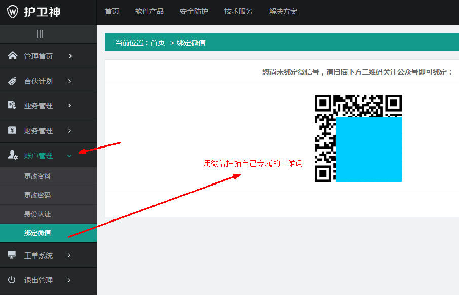Viewport: 459px width, 295px height.
Task: Expand the 管理首页 chevron arrow
Action: [x=70, y=56]
